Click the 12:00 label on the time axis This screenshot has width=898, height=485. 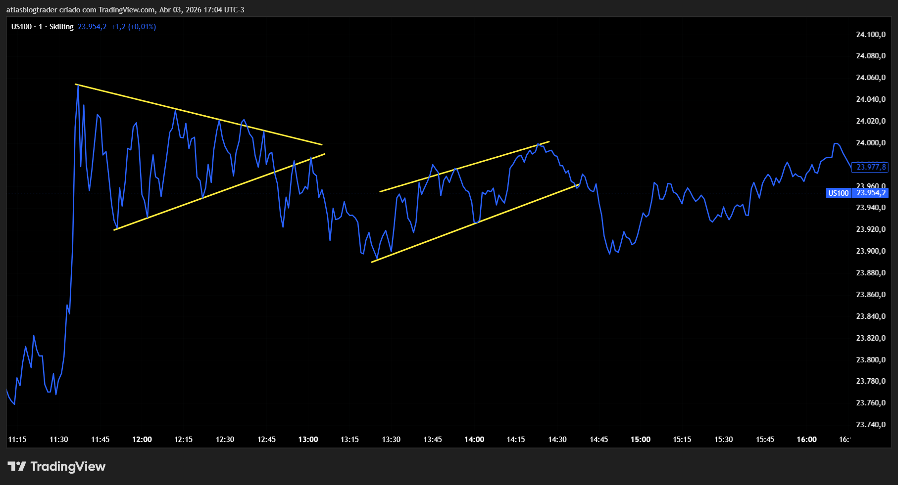[142, 440]
